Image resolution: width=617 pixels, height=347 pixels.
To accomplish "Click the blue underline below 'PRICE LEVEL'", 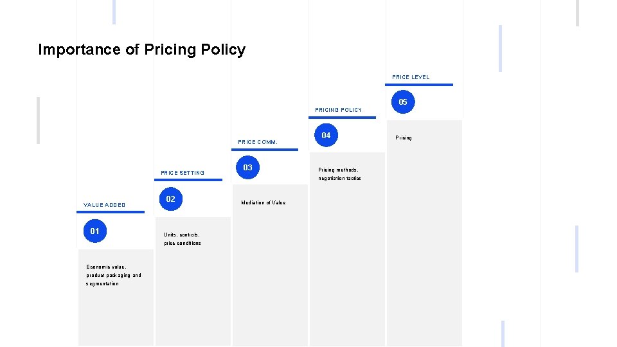I will [422, 85].
